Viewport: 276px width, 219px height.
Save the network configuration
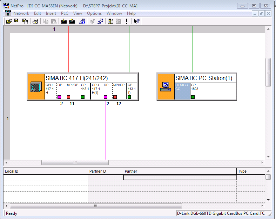16,21
